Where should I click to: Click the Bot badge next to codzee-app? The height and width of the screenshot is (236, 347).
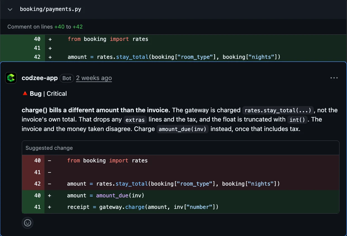pos(67,78)
